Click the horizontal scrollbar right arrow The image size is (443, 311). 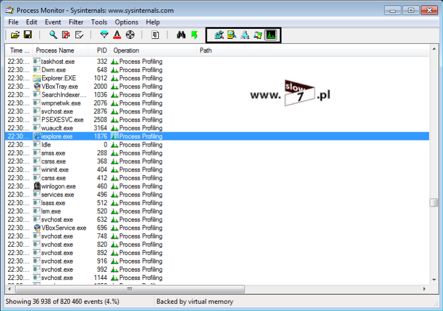point(424,289)
